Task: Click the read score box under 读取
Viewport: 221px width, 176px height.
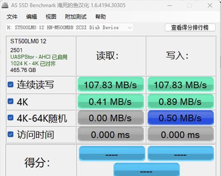Action: (112, 154)
